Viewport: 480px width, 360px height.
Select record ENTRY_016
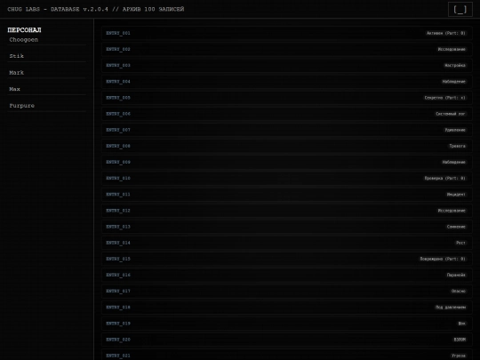(x=286, y=275)
